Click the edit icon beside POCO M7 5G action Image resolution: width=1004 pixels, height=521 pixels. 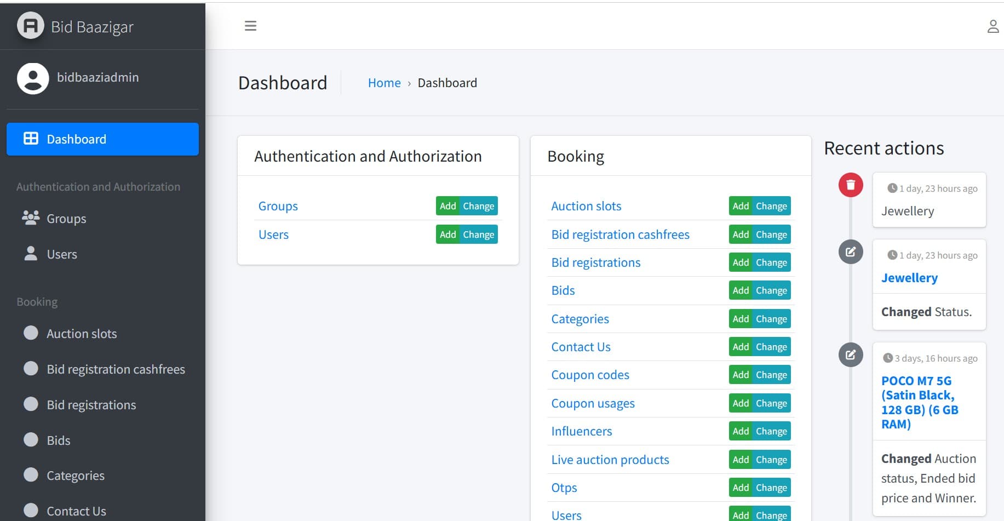850,354
